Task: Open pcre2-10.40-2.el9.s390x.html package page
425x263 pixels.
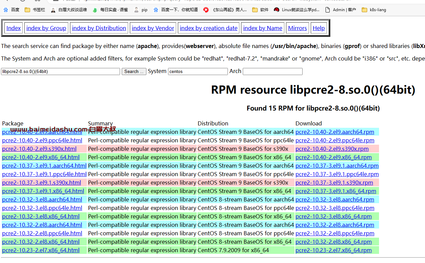Action: coord(39,149)
